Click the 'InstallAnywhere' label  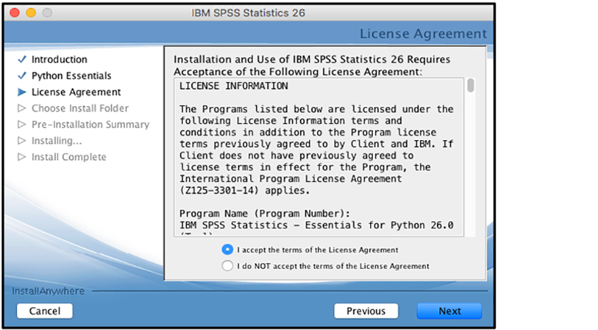(48, 291)
